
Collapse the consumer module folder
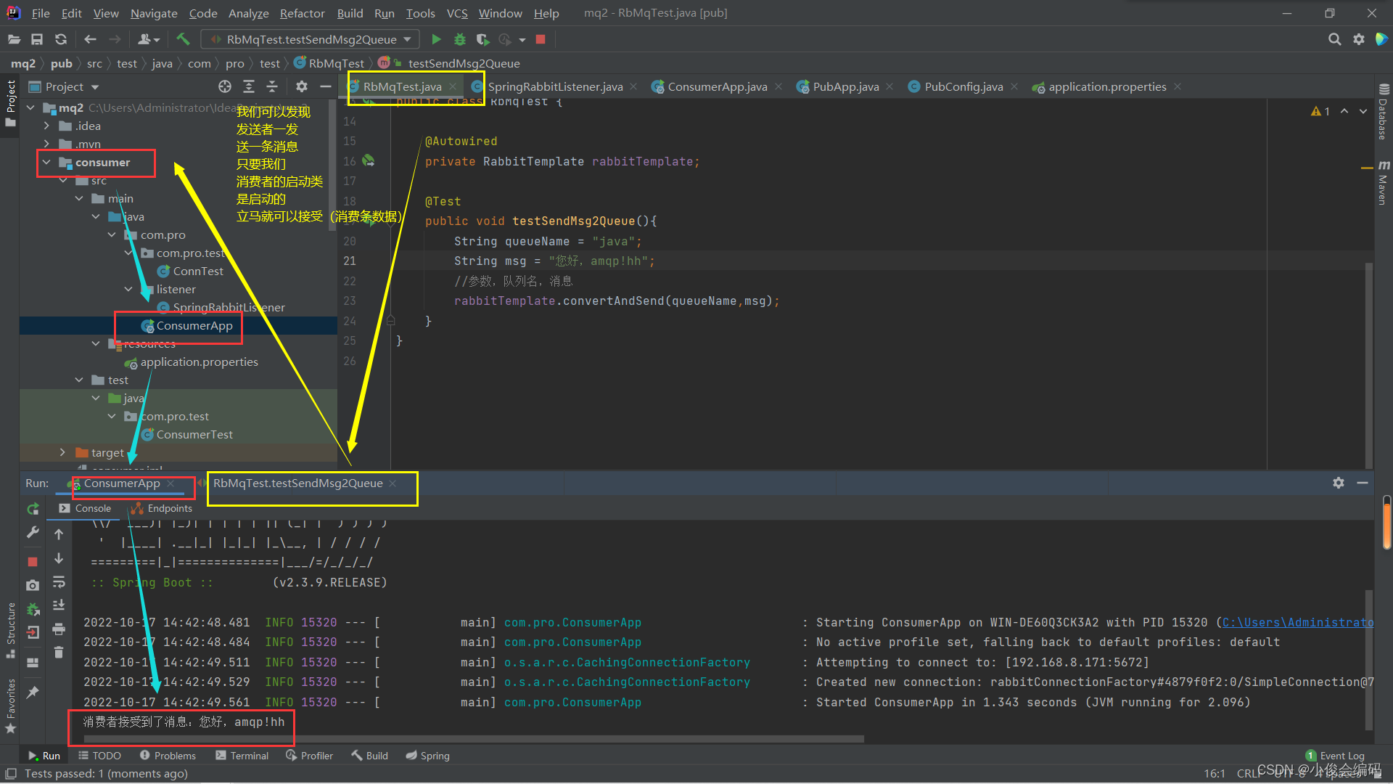[46, 163]
